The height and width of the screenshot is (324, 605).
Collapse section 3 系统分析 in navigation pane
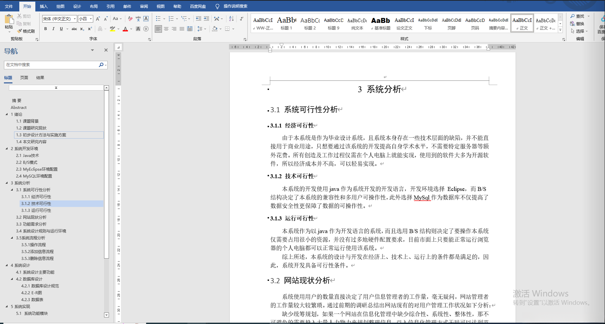7,183
